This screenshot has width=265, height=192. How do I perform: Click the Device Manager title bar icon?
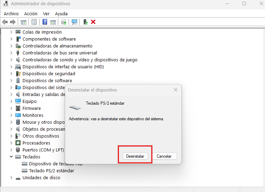[6, 3]
